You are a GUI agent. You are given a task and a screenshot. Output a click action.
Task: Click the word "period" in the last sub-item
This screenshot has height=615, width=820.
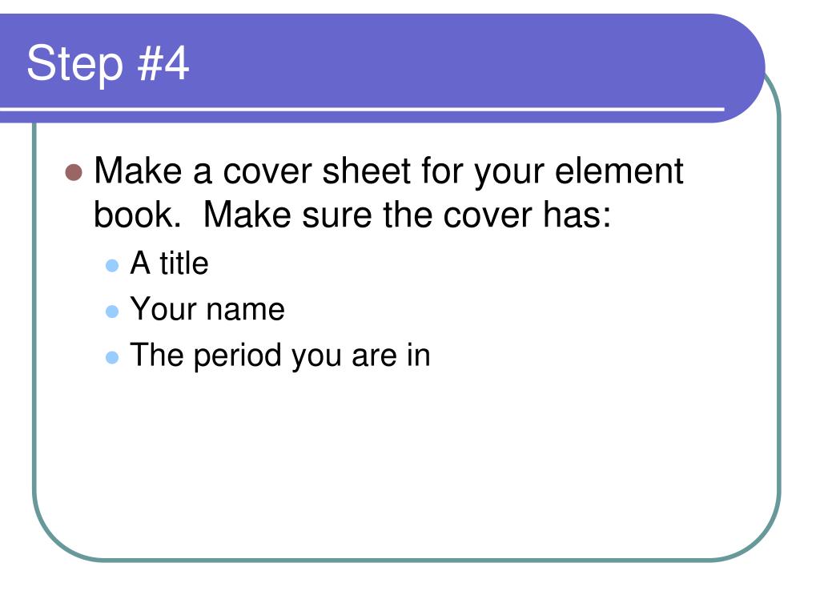[238, 356]
